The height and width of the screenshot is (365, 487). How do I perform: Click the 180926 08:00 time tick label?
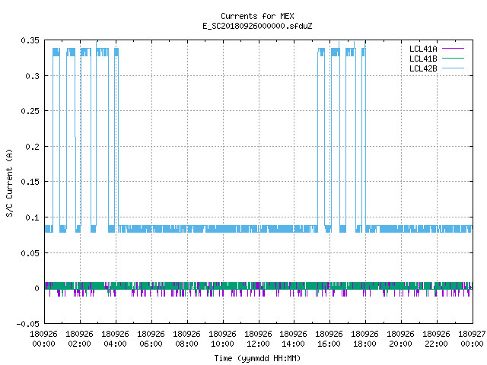point(186,339)
